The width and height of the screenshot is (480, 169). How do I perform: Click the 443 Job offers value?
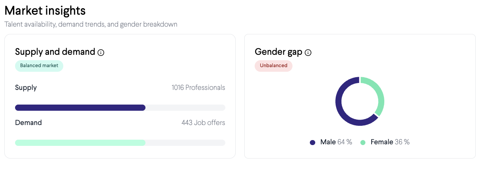coord(203,123)
